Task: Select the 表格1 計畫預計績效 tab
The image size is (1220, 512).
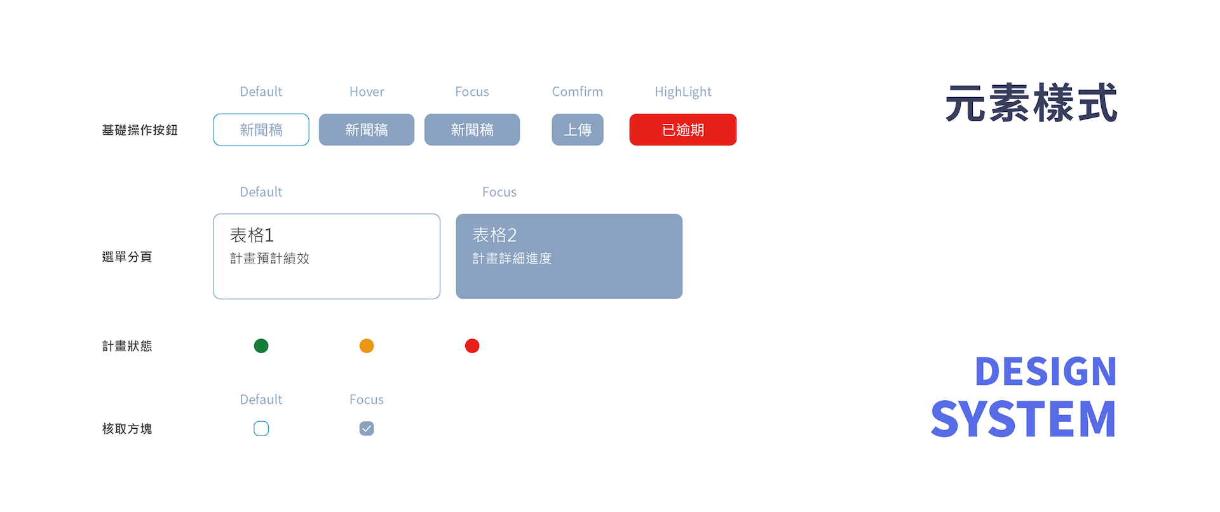Action: click(x=327, y=256)
